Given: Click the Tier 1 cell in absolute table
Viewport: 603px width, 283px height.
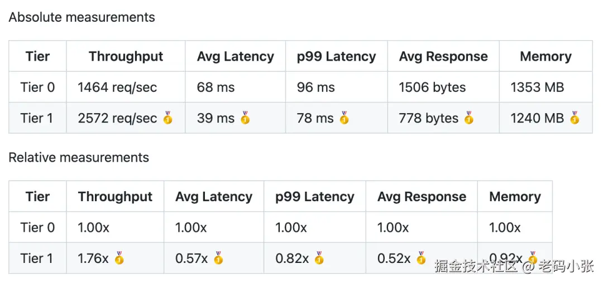Looking at the screenshot, I should click(37, 118).
